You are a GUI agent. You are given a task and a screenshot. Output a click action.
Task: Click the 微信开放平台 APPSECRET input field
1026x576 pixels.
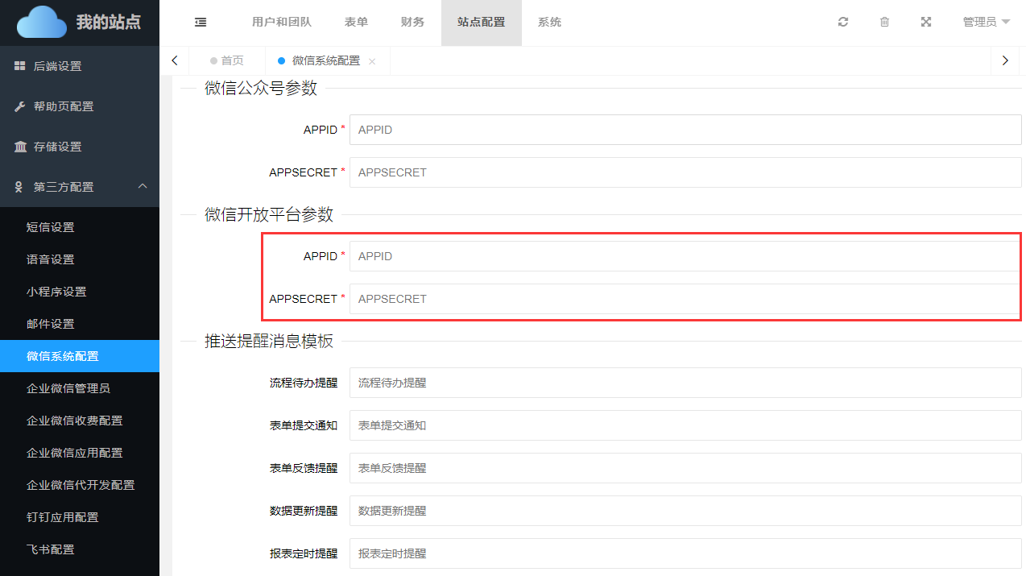tap(685, 299)
